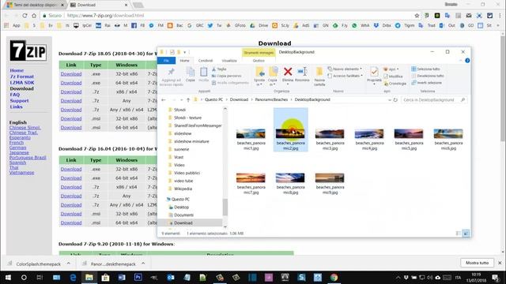Click the Explorer up-folder arrow
506x284 pixels.
pos(188,100)
